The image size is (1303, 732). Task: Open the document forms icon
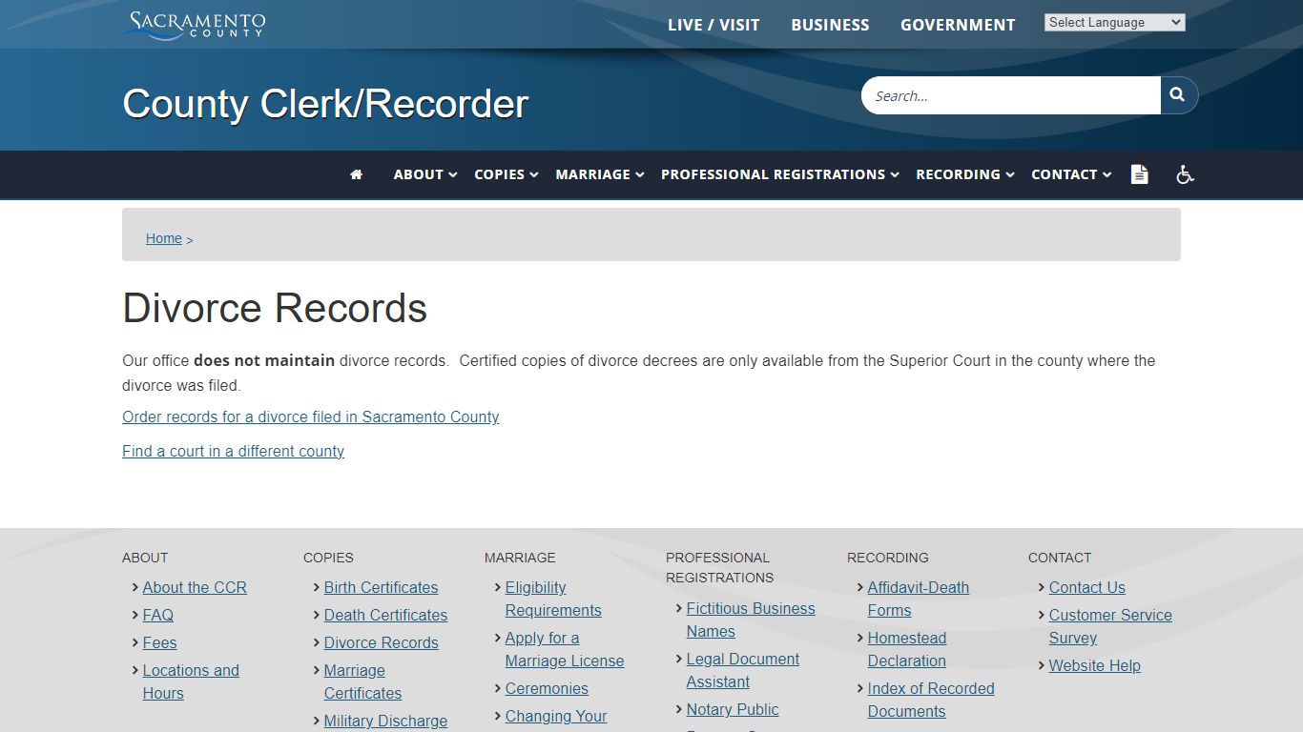pyautogui.click(x=1139, y=174)
